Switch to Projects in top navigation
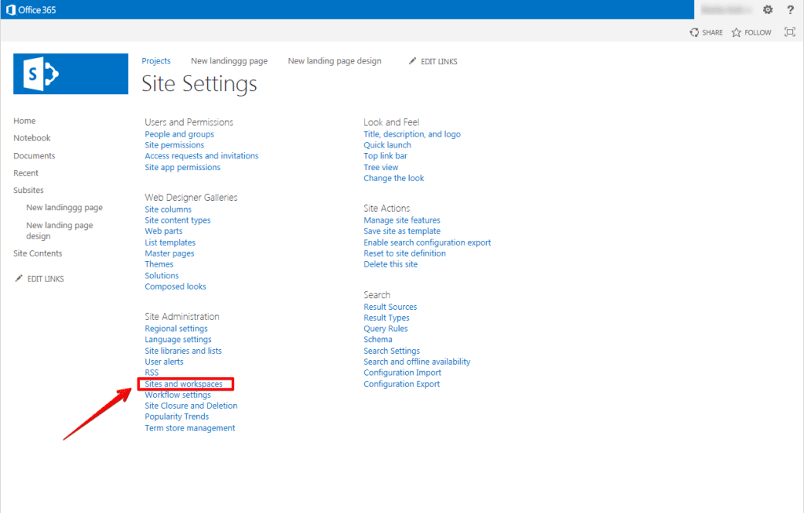This screenshot has width=804, height=513. pos(156,60)
